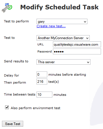Image resolution: width=103 pixels, height=129 pixels.
Task: Open the Create new test link
Action: point(51,26)
